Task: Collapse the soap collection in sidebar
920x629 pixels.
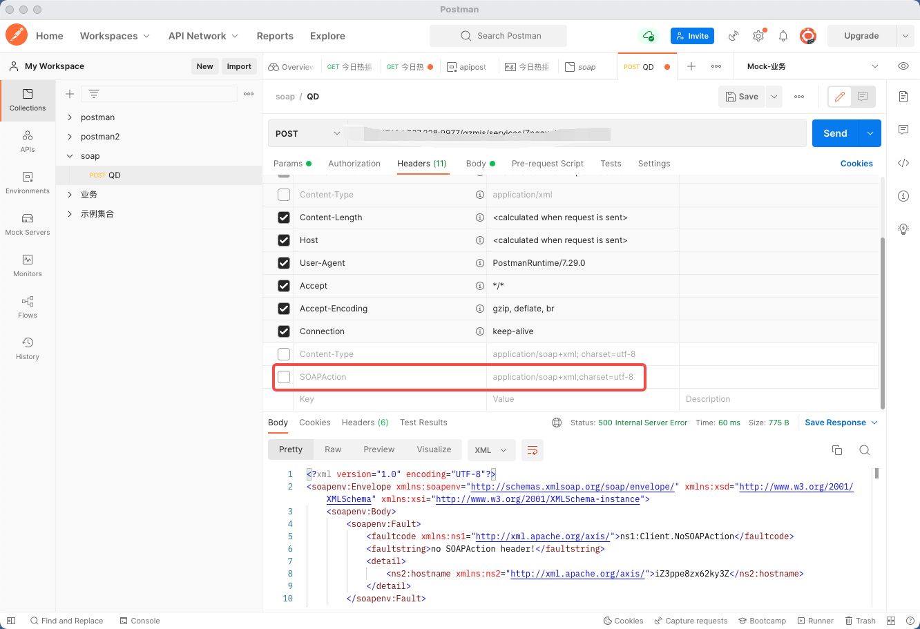Action: 70,155
